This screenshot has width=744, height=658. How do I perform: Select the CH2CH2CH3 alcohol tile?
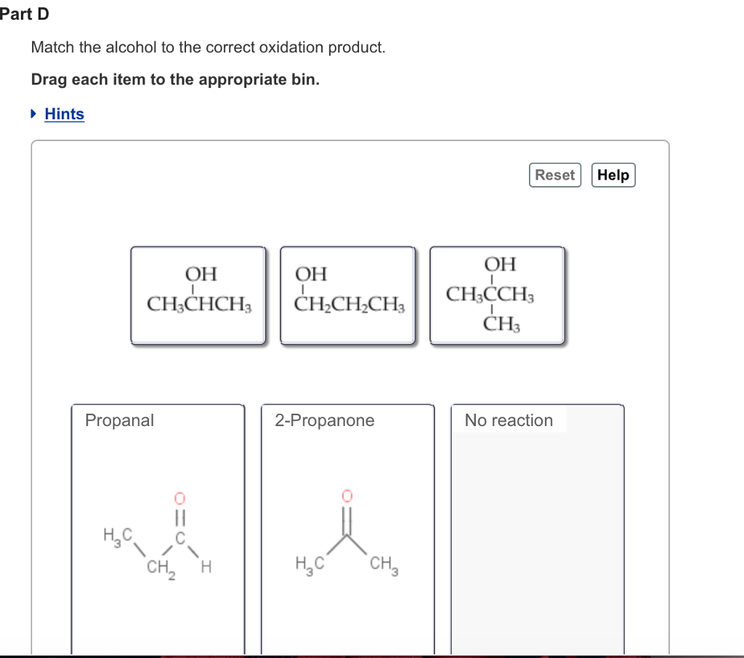[347, 294]
